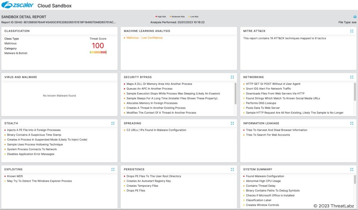This screenshot has height=210, width=358.
Task: Expand the Information Leakage panel
Action: click(x=352, y=123)
